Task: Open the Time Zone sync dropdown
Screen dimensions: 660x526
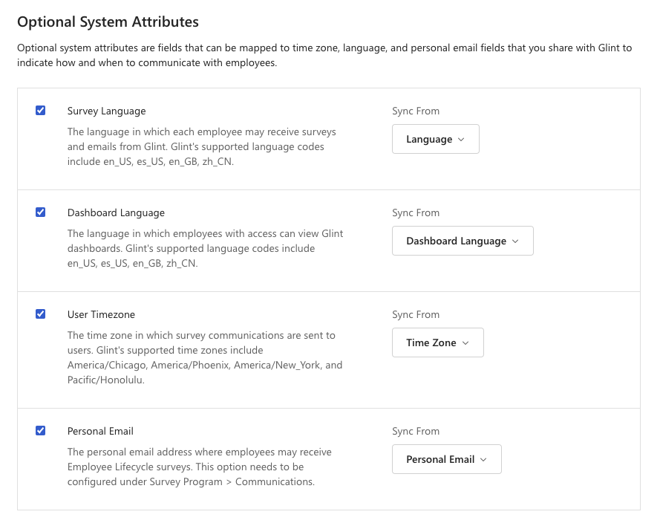Action: 437,342
